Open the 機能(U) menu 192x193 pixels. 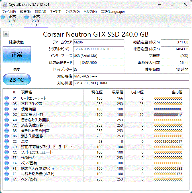coord(40,12)
